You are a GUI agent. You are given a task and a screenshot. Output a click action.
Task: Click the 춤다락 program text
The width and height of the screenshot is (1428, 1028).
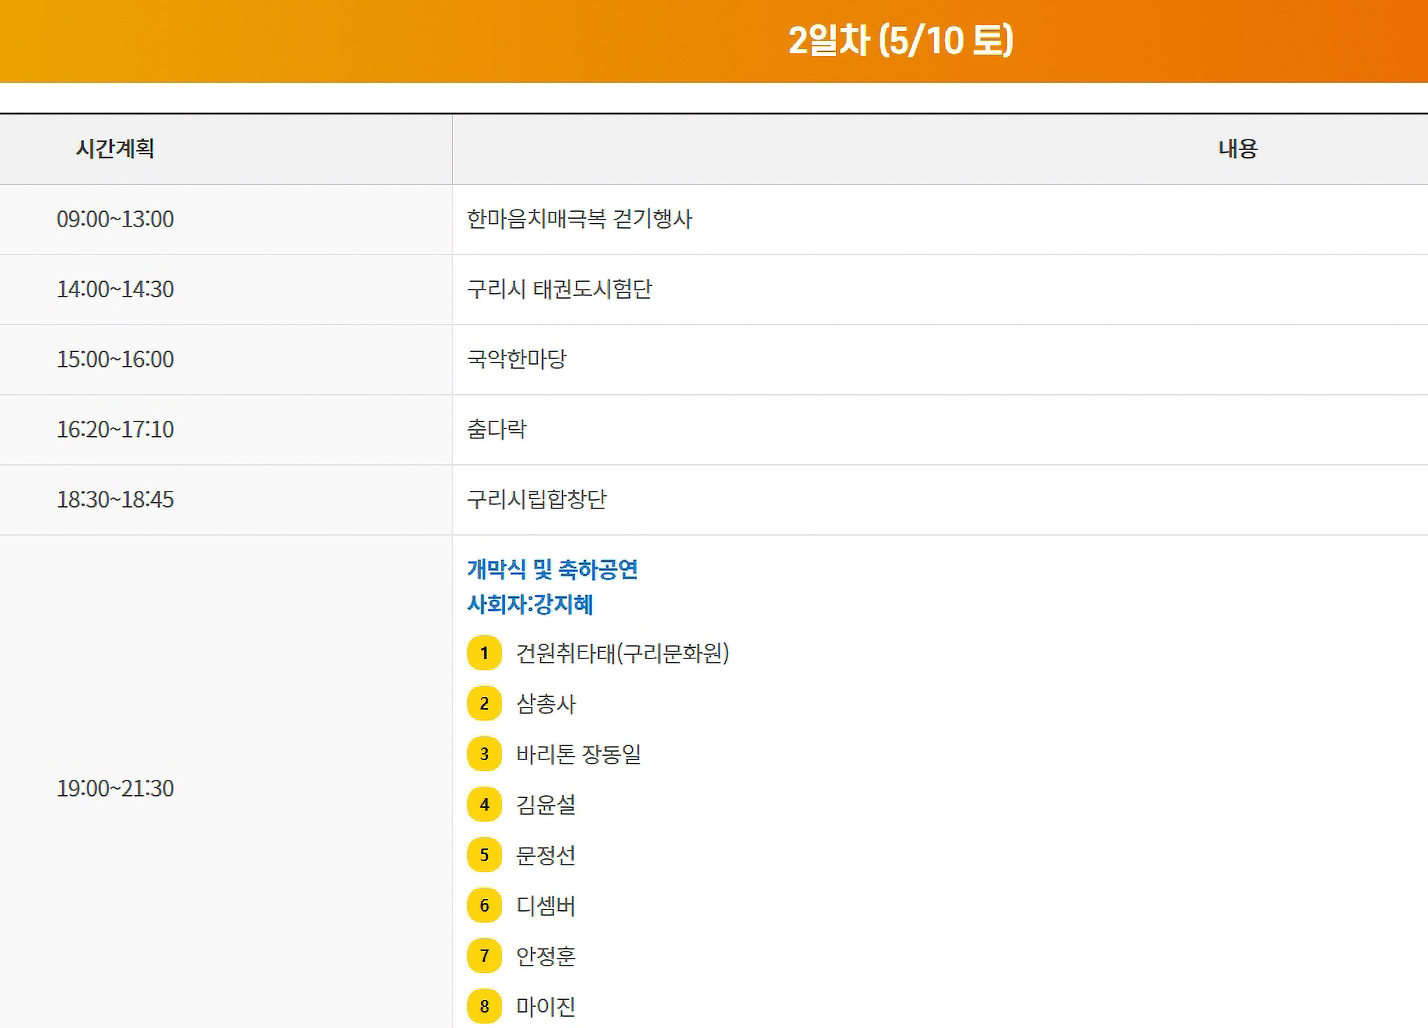[497, 429]
